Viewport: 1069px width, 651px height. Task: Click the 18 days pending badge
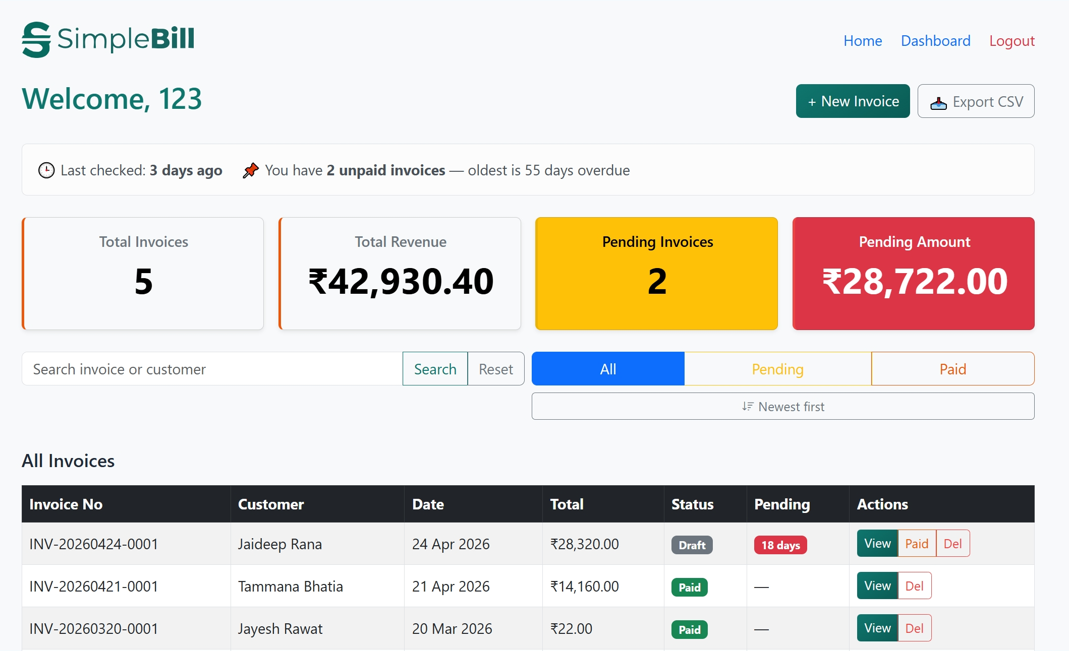pyautogui.click(x=780, y=545)
